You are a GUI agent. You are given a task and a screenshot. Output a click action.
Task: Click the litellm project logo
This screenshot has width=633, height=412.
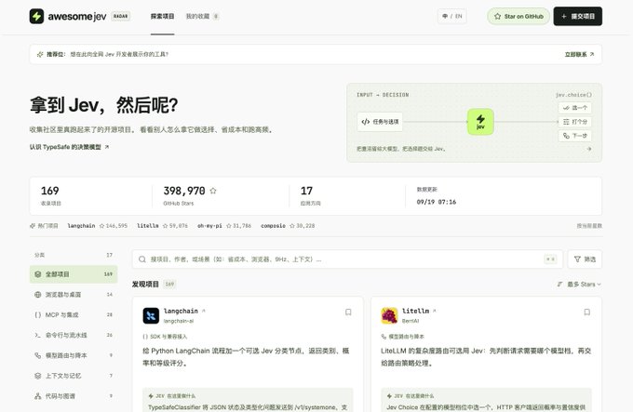pos(389,315)
